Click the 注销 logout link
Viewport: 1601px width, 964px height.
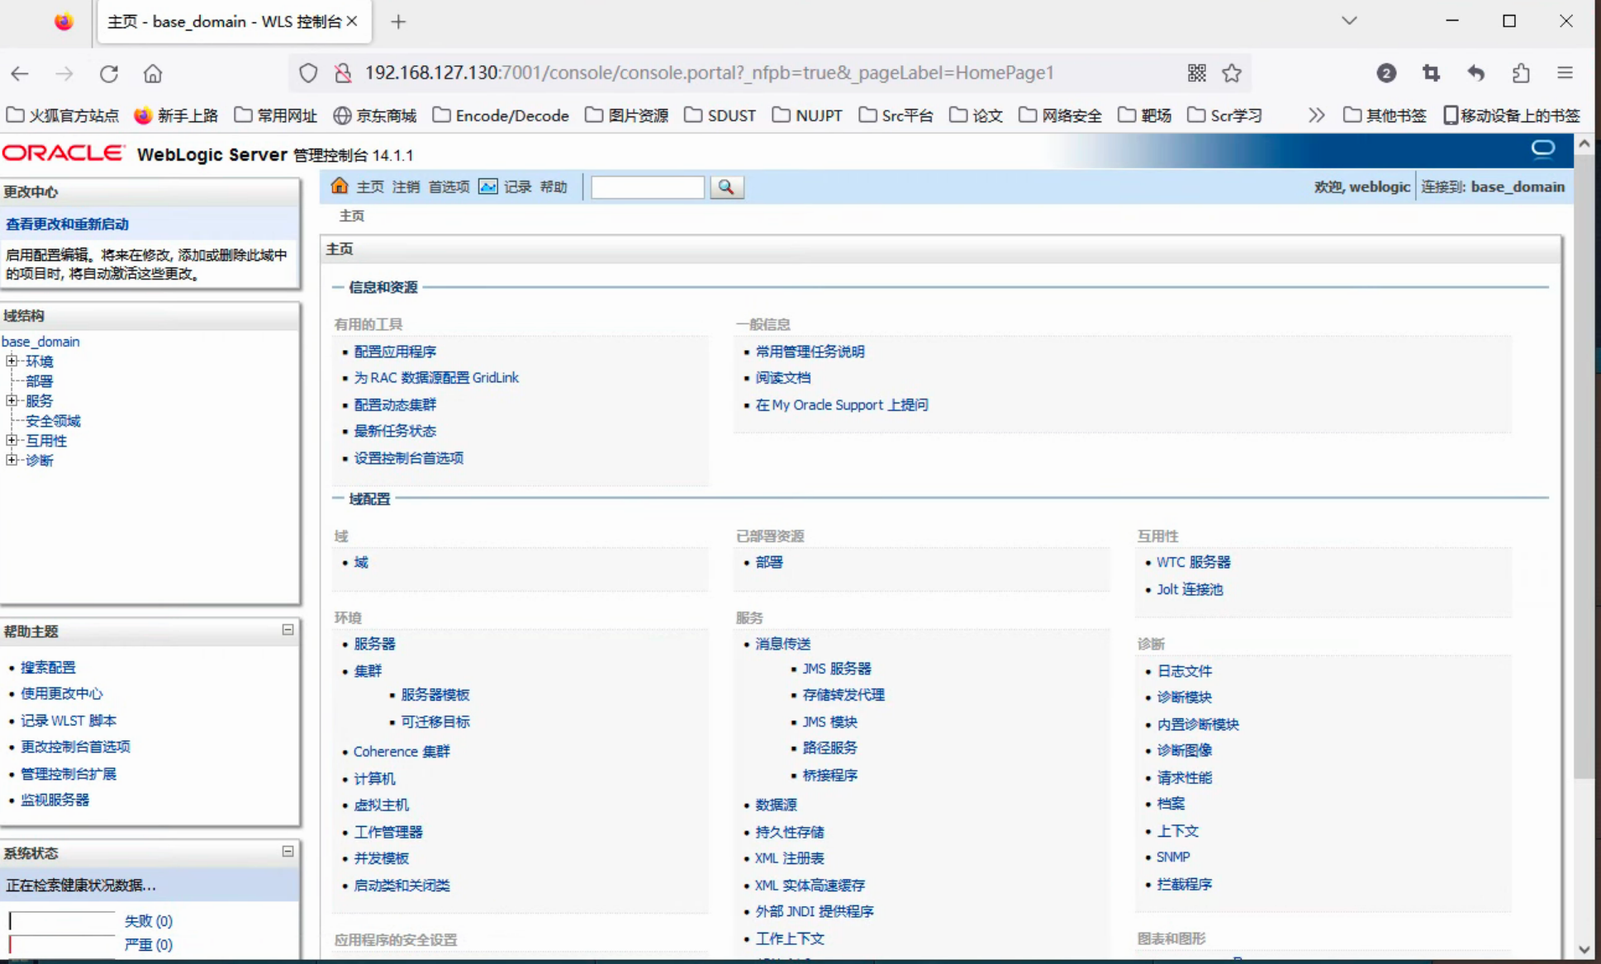tap(405, 187)
